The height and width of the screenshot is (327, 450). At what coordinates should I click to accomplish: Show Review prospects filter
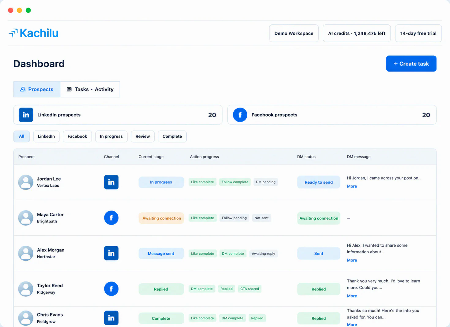click(143, 136)
